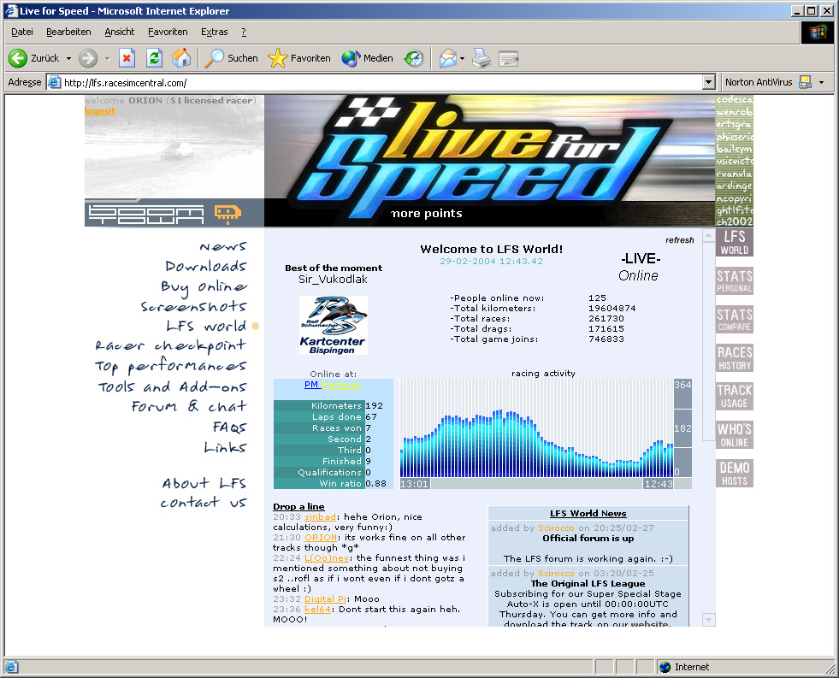Expand the back button history dropdown arrow
The height and width of the screenshot is (678, 839).
click(68, 58)
